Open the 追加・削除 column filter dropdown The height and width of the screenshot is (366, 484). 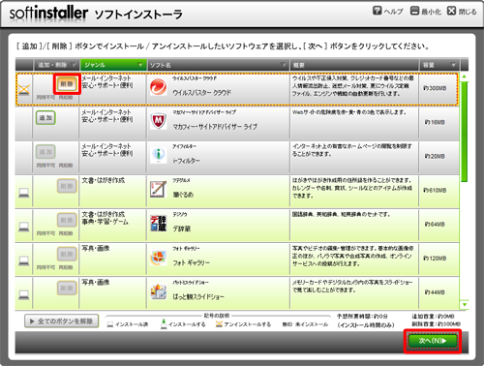(74, 65)
